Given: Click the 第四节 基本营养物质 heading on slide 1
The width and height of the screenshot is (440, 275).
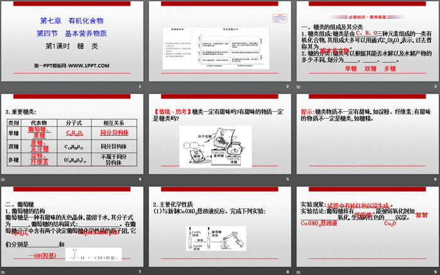Looking at the screenshot, I should (x=72, y=33).
